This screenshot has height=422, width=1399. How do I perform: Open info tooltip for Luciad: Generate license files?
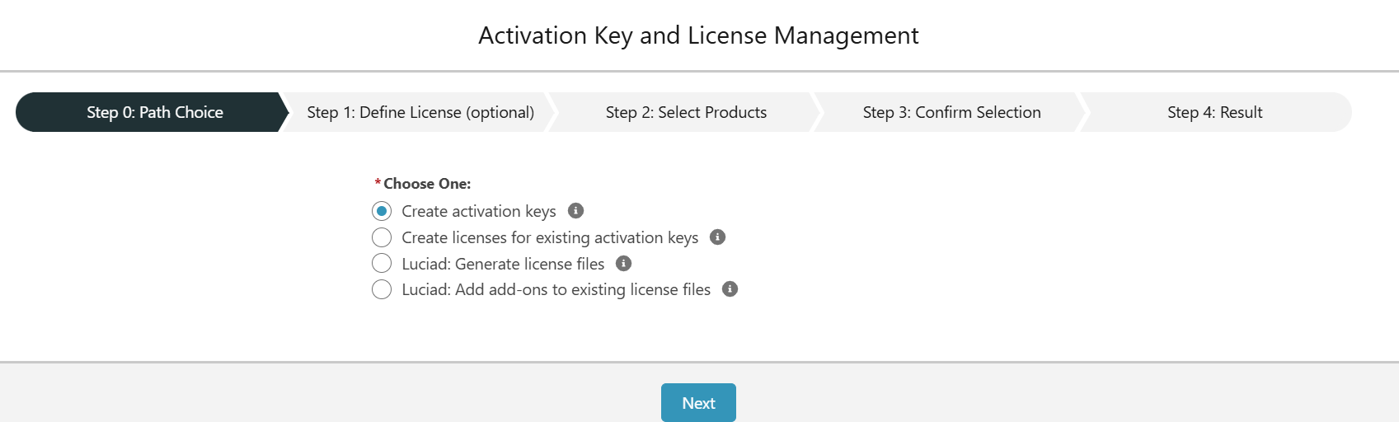click(624, 264)
